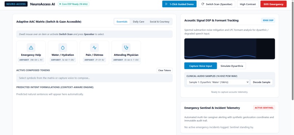The width and height of the screenshot is (294, 135).
Task: Click the active composed tokens input field
Action: tap(94, 78)
